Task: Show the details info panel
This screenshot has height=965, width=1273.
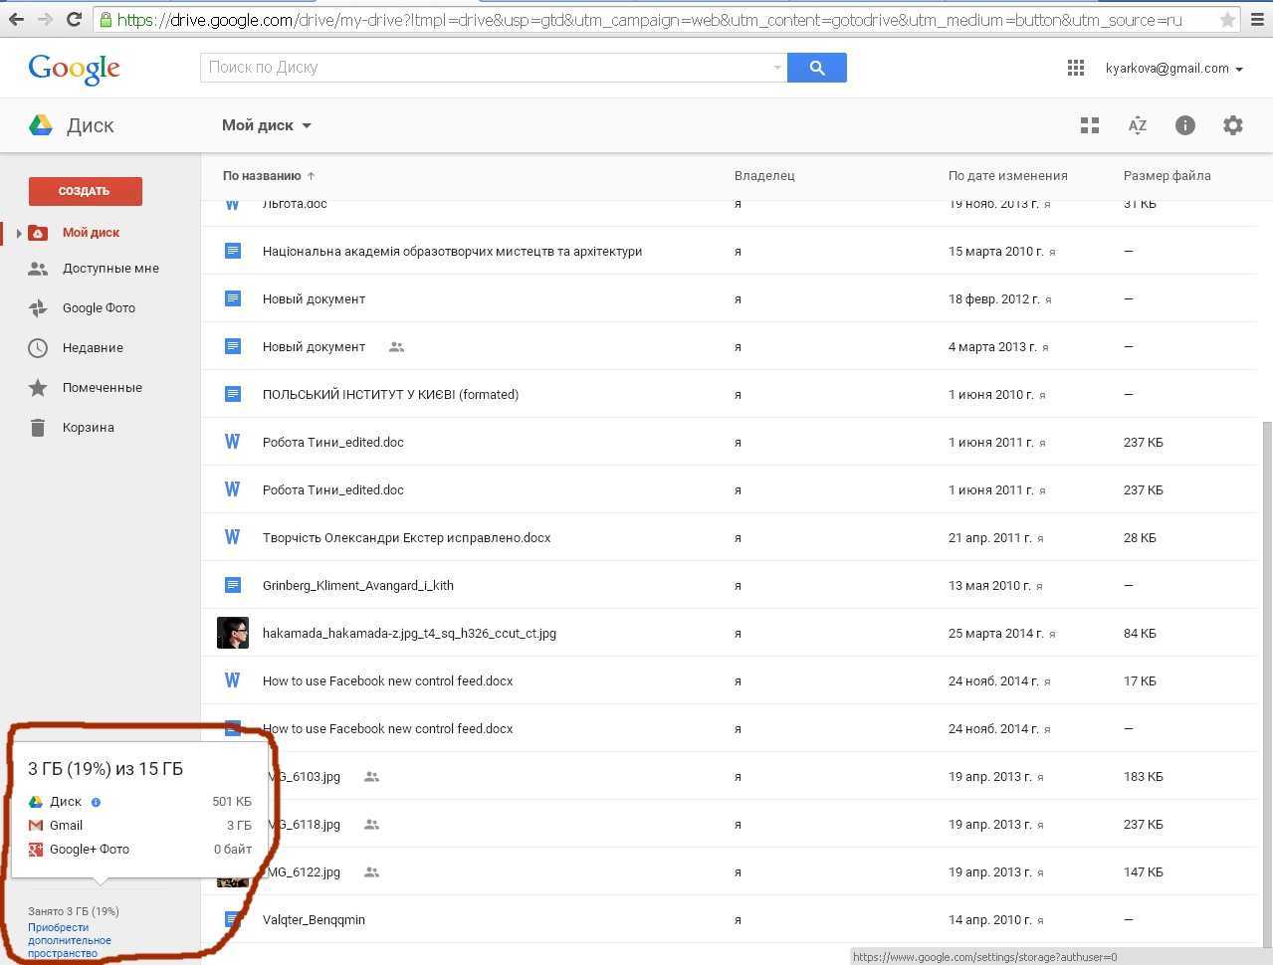Action: click(x=1184, y=125)
